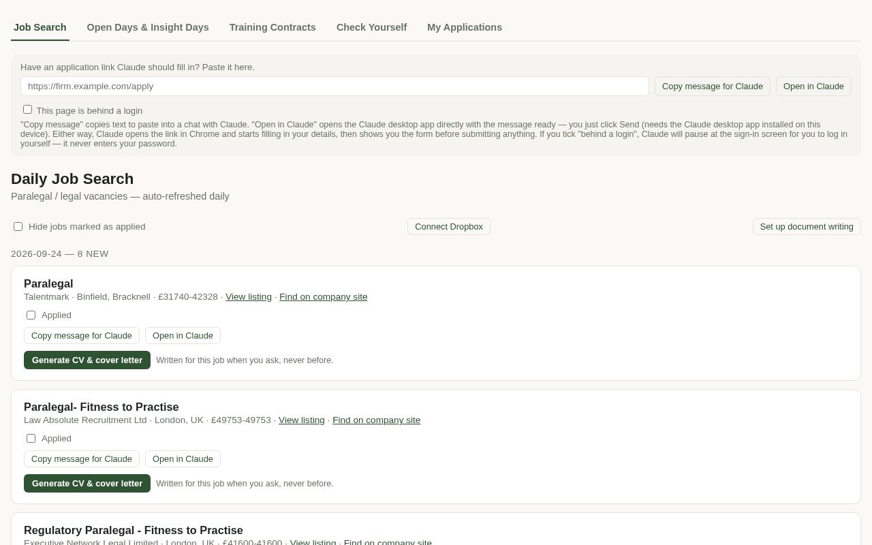
Task: Select the My Applications tab
Action: (465, 27)
